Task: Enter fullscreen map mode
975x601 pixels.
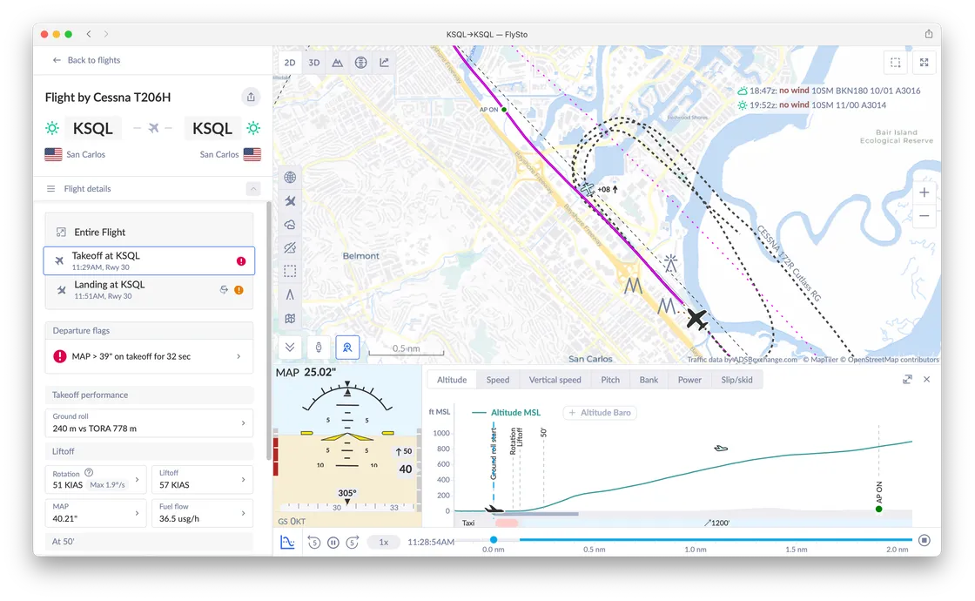Action: tap(924, 62)
